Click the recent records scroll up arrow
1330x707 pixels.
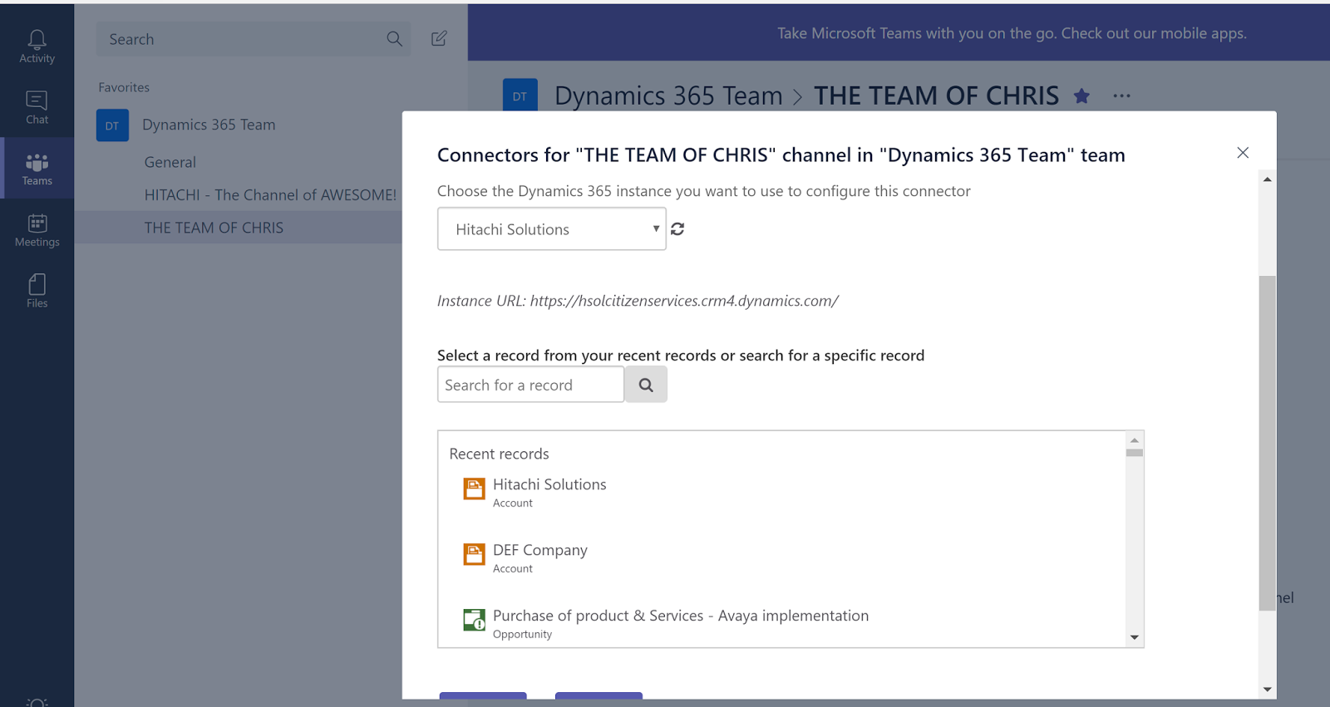pos(1135,440)
